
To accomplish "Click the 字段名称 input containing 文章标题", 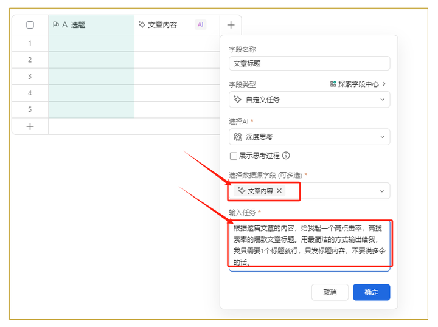I will 309,63.
